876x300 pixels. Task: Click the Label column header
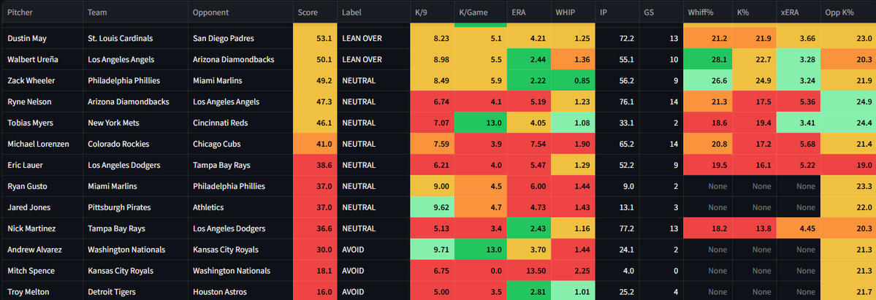373,12
